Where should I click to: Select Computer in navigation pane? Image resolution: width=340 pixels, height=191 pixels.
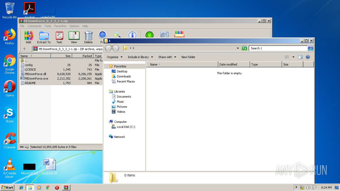(120, 122)
